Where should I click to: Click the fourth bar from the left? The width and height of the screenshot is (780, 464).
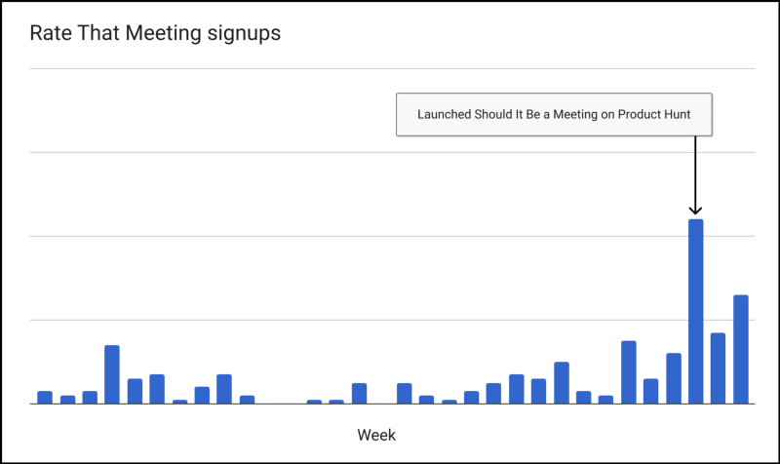pos(112,374)
